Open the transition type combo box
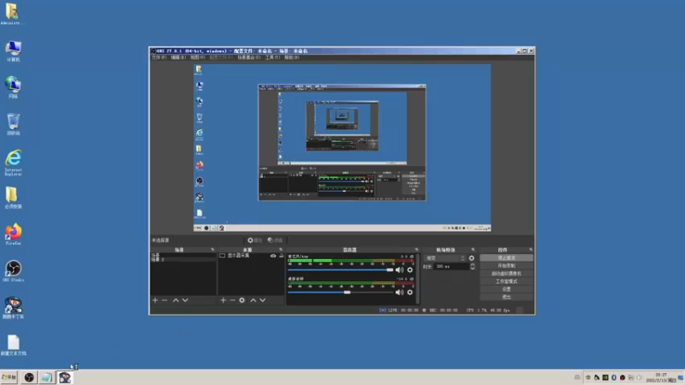 coord(444,258)
